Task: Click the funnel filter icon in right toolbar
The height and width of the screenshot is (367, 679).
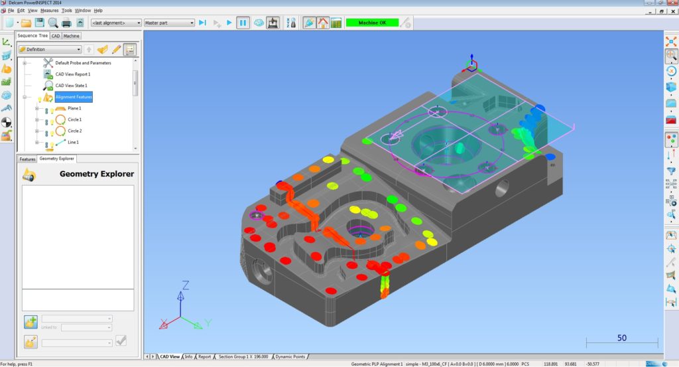Action: [x=671, y=172]
